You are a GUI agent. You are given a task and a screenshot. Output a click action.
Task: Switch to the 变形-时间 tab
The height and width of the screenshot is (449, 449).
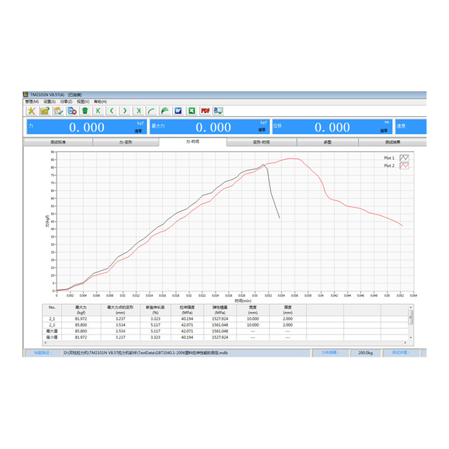261,142
